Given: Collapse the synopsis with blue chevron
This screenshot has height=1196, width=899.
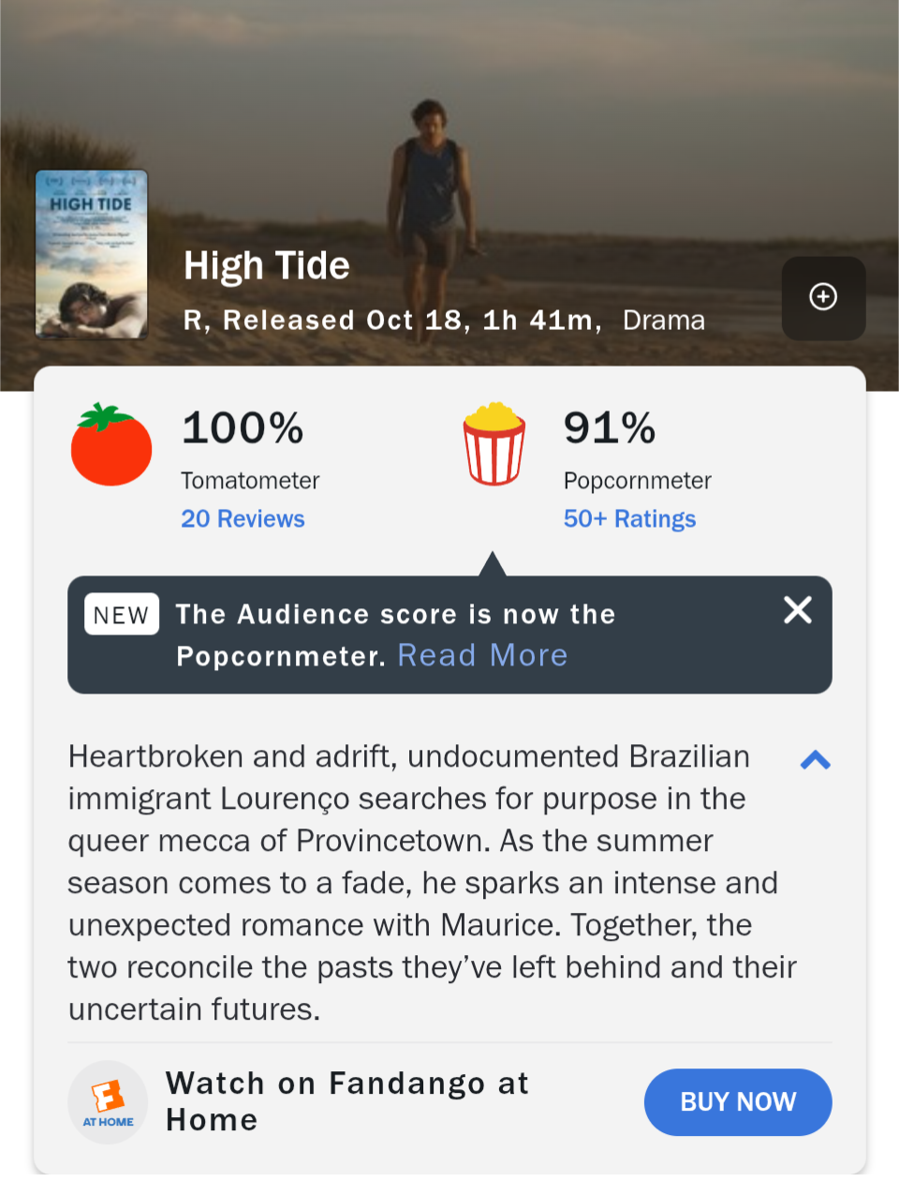Looking at the screenshot, I should point(816,760).
